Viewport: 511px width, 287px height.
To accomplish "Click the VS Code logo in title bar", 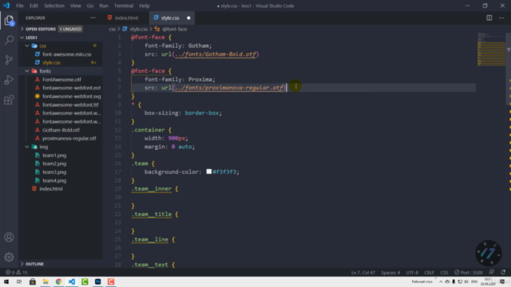I will pos(6,6).
